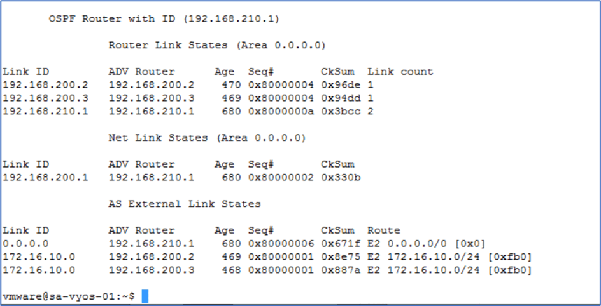Image resolution: width=601 pixels, height=306 pixels.
Task: Click the OSPF Router ID in the header line
Action: pyautogui.click(x=231, y=18)
